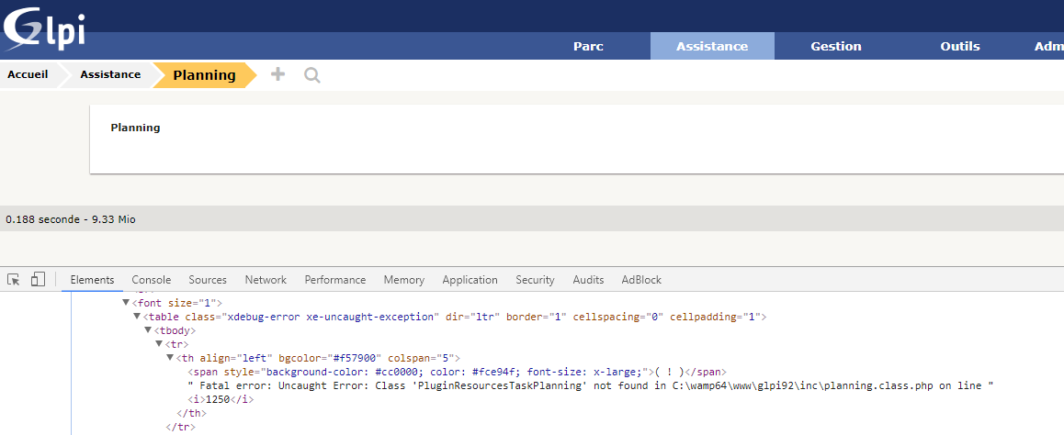Switch to the Network tab
The image size is (1064, 435).
[x=266, y=280]
